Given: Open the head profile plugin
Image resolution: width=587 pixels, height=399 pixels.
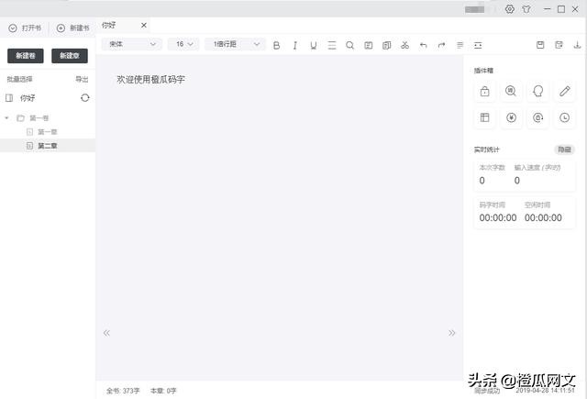Looking at the screenshot, I should click(538, 91).
